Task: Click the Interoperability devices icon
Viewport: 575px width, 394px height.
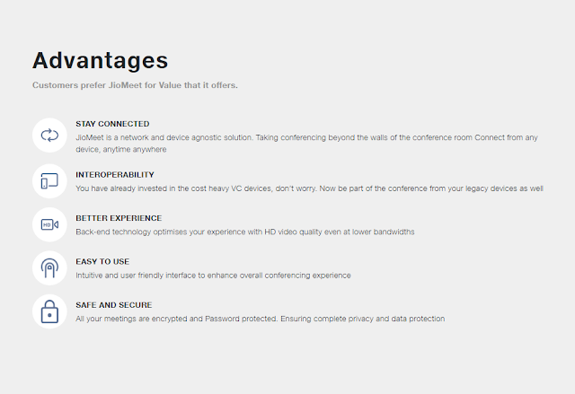Action: click(49, 181)
